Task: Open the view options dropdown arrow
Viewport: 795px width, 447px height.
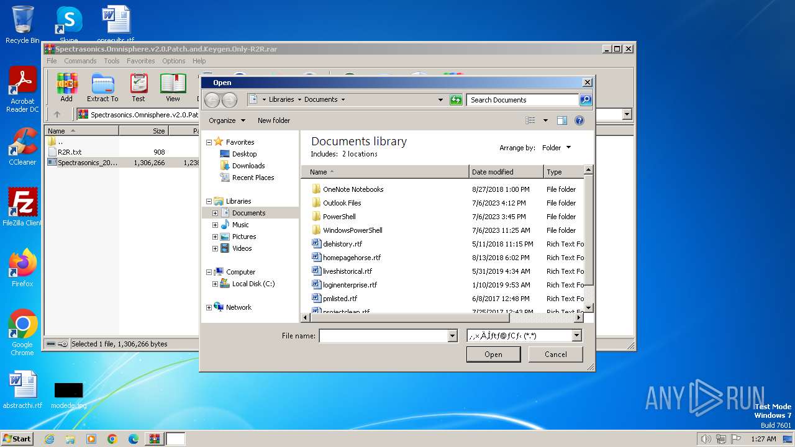Action: [x=545, y=120]
